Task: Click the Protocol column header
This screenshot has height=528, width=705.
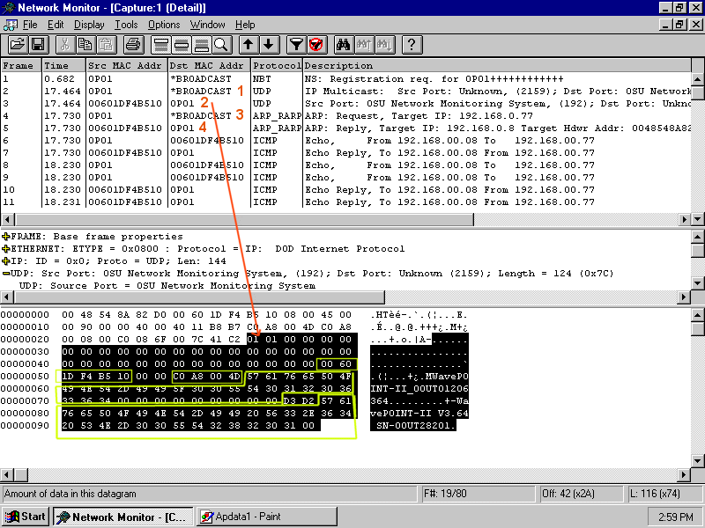Action: click(x=277, y=65)
